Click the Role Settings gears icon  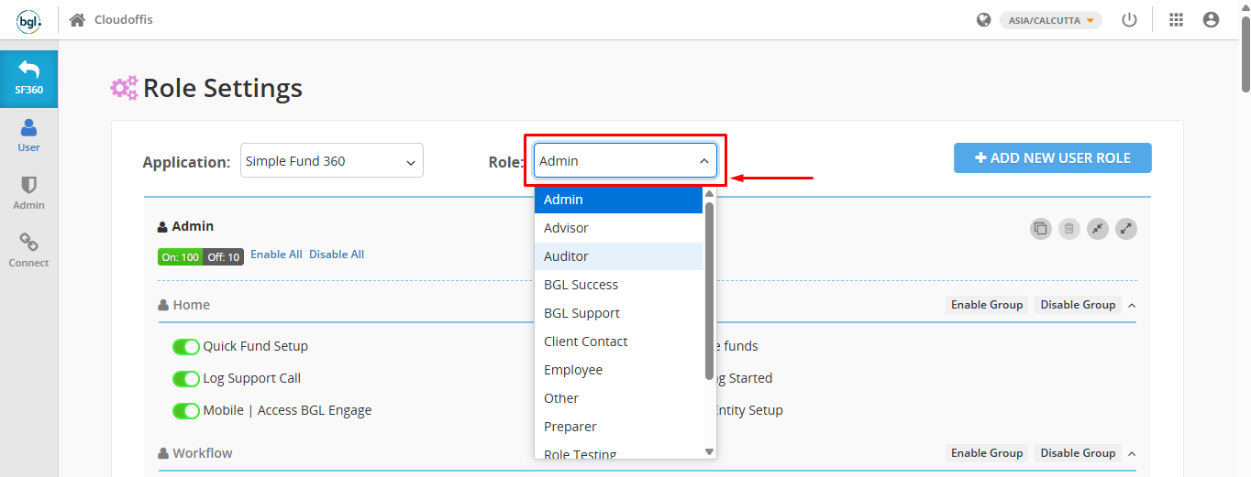click(x=125, y=88)
